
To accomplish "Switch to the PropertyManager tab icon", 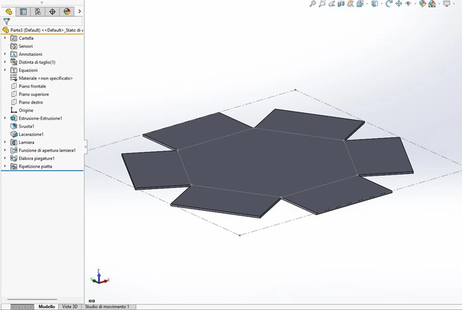I will pos(23,11).
